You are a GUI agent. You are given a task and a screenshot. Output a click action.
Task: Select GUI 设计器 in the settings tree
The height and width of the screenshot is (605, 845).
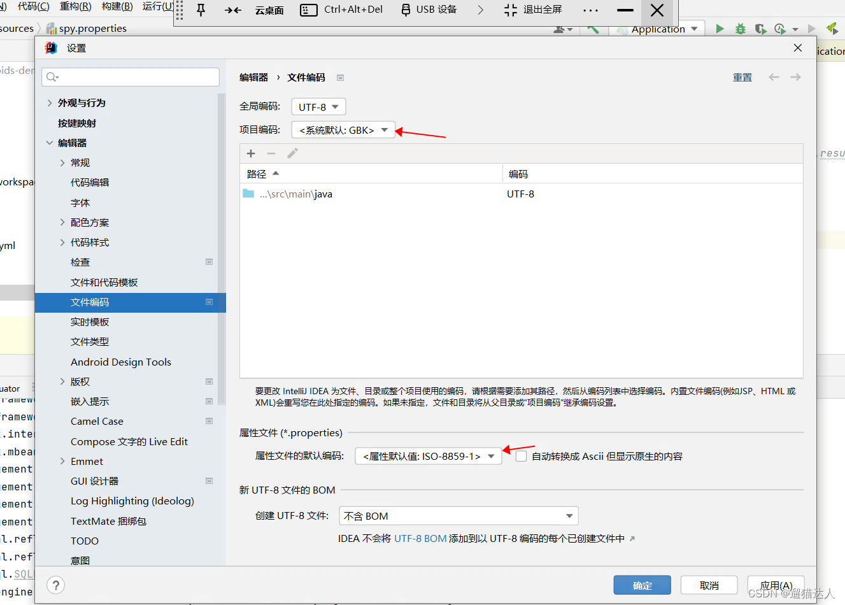94,481
